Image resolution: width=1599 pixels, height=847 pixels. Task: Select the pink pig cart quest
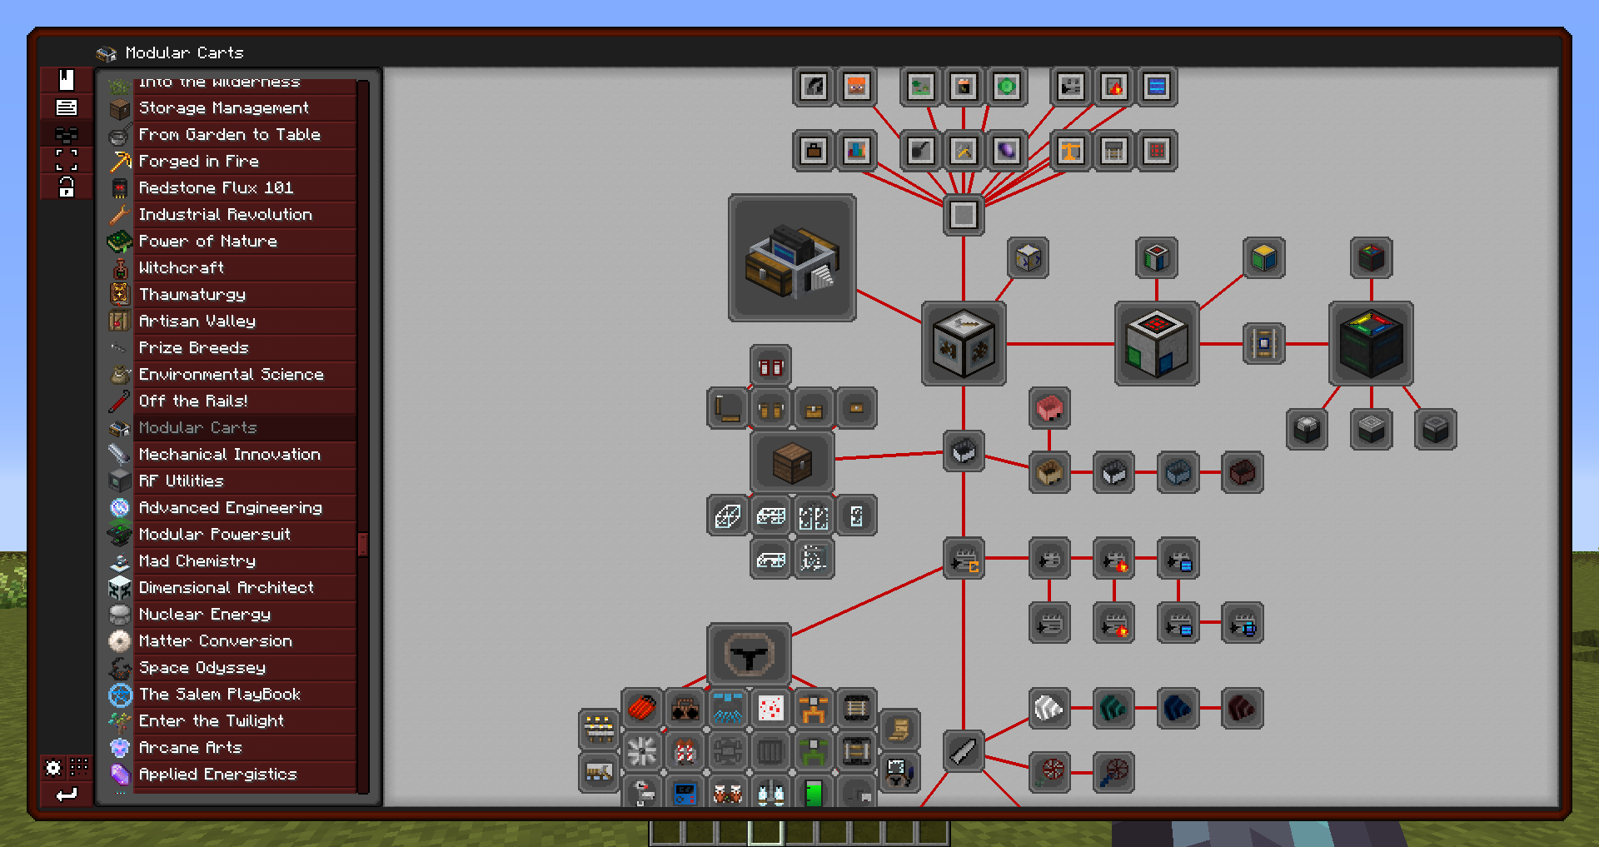[x=1049, y=408]
